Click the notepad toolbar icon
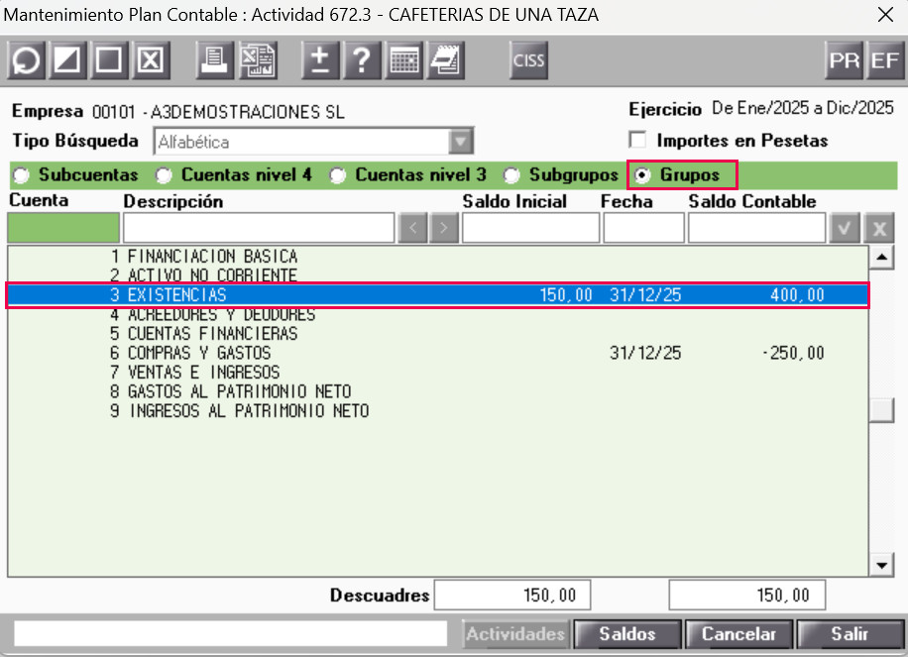 coord(445,60)
